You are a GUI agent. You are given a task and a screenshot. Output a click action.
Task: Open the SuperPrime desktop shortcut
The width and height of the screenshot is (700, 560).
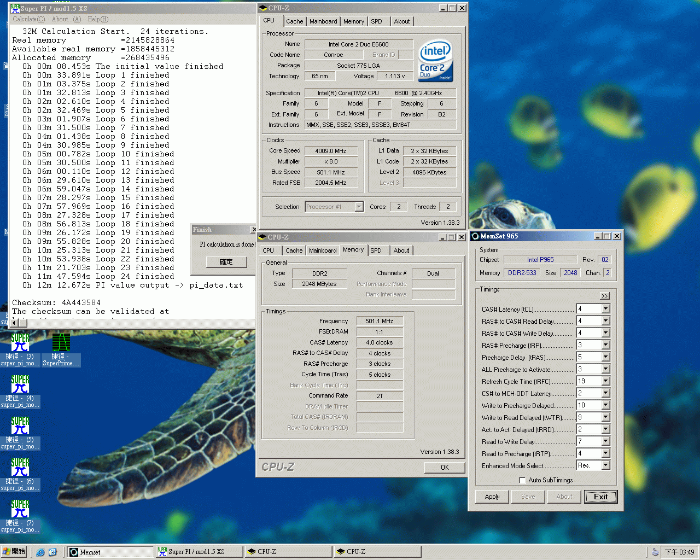61,350
